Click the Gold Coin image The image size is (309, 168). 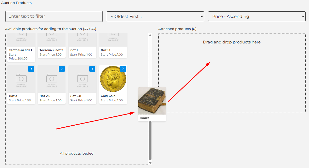point(113,79)
